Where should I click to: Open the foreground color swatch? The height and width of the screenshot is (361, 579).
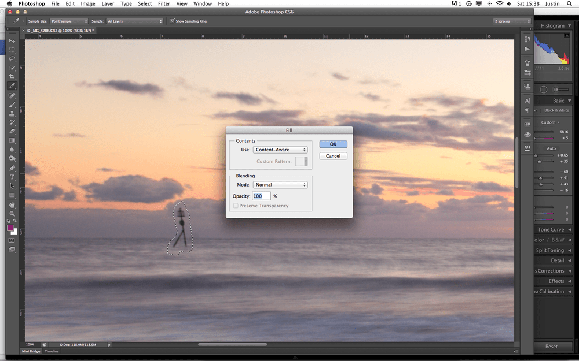10,228
